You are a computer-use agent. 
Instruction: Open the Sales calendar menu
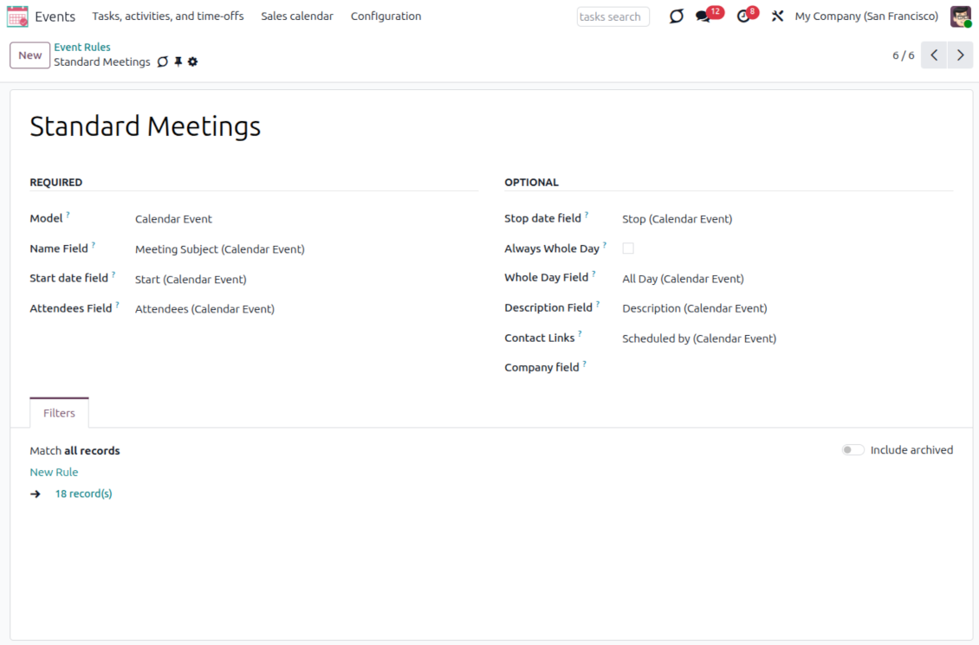[296, 16]
